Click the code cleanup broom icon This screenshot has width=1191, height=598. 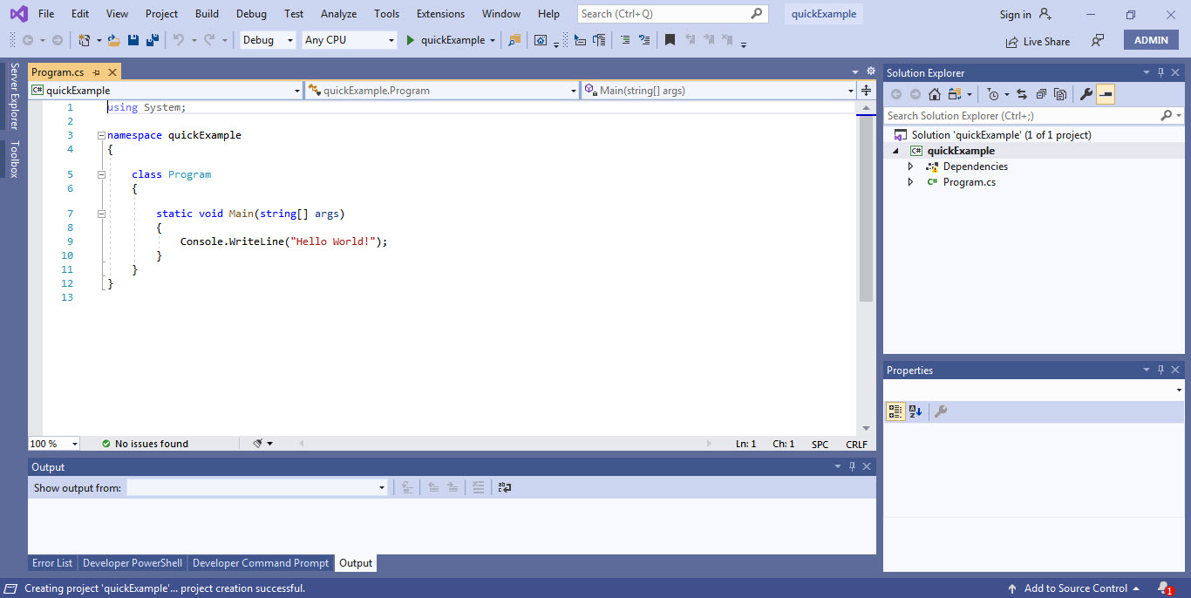[258, 444]
